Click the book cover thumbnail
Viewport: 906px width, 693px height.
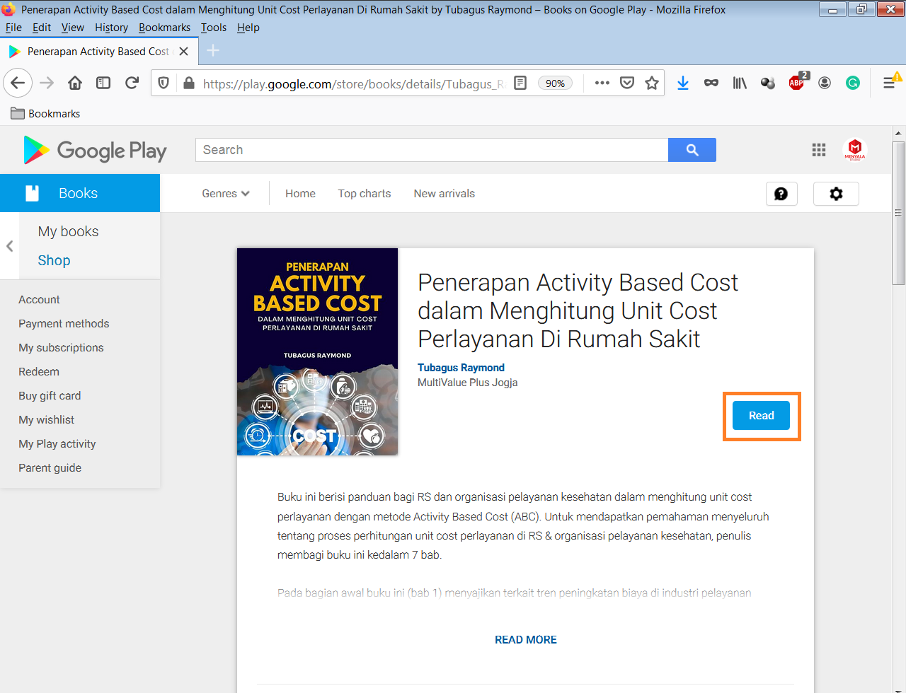pos(317,351)
